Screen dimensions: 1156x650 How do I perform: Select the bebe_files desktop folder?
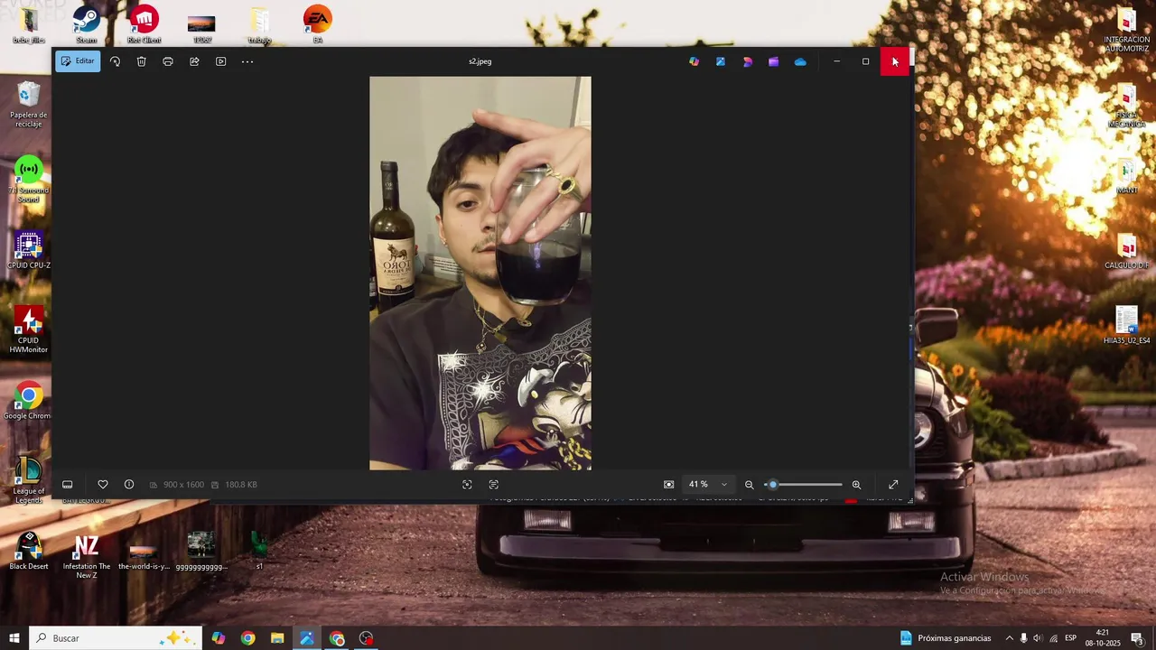click(x=29, y=24)
